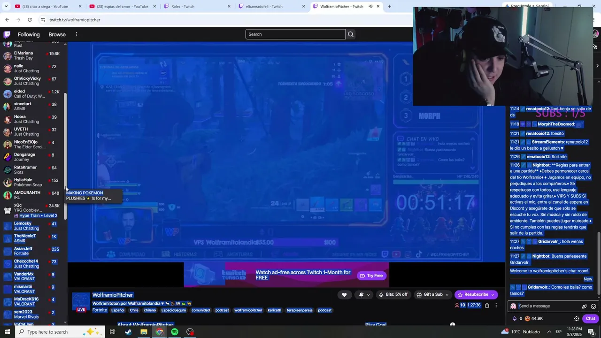Image resolution: width=601 pixels, height=338 pixels.
Task: Open the cheer Bits icon in chat input
Action: 584,306
